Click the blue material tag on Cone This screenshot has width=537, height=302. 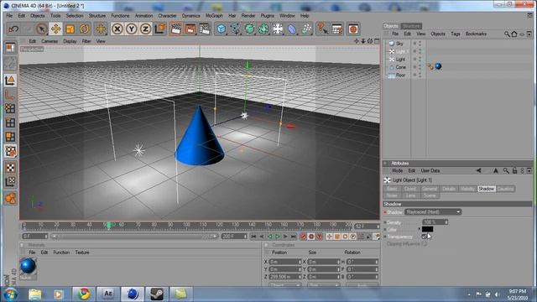438,66
